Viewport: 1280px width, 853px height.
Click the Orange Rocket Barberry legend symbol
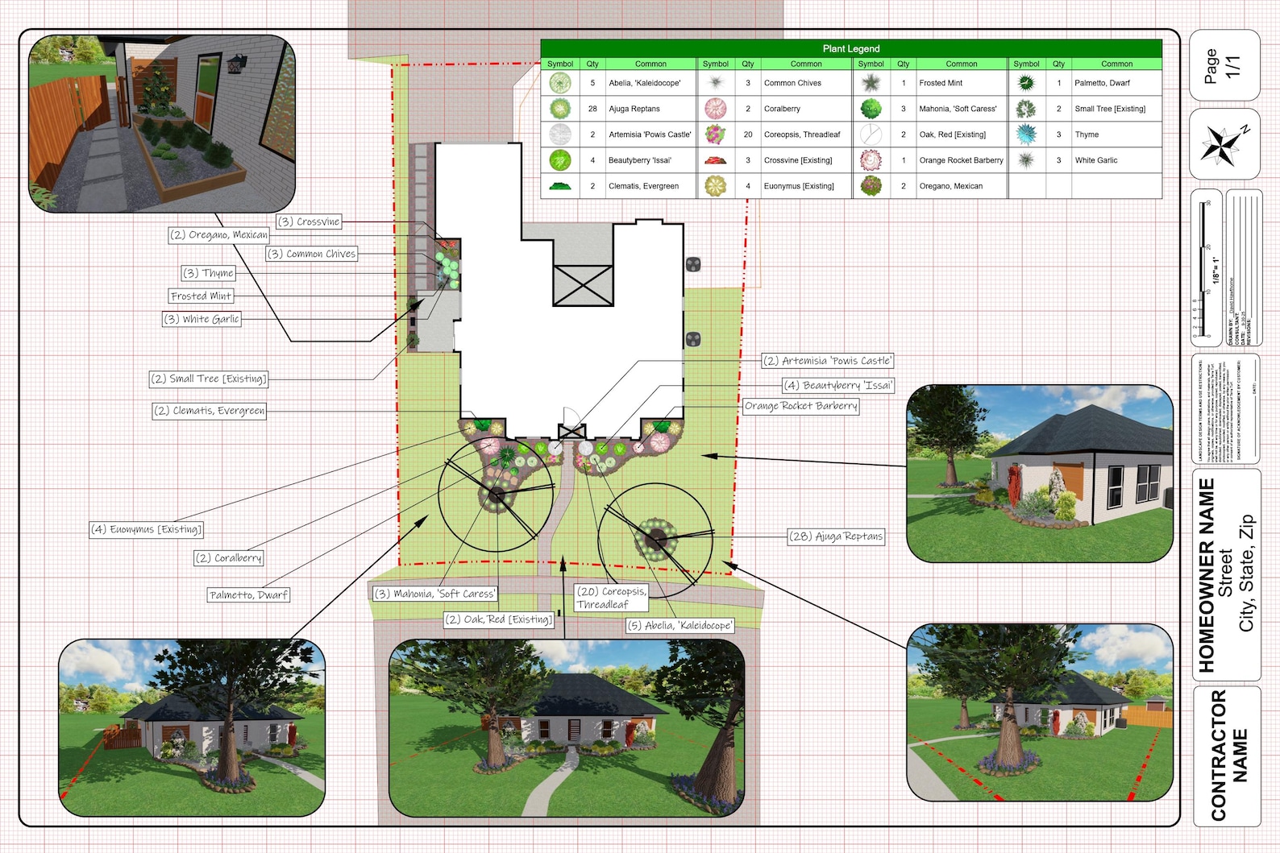point(871,160)
